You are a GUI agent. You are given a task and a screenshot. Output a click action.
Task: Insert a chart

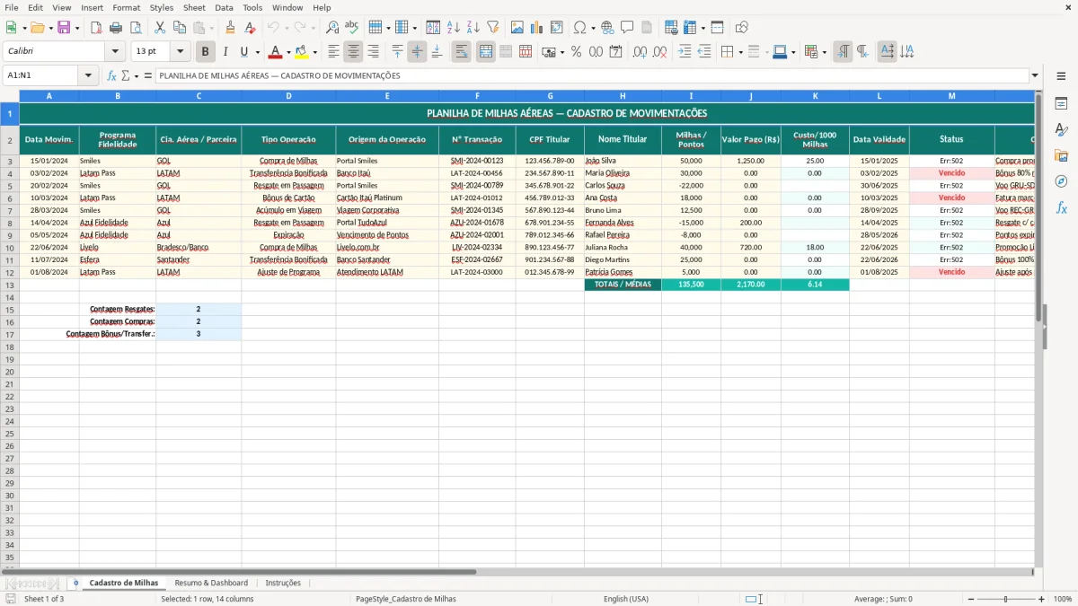point(537,28)
